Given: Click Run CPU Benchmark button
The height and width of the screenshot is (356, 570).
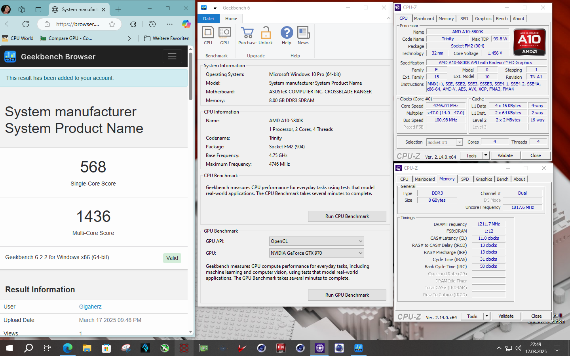Looking at the screenshot, I should click(347, 216).
